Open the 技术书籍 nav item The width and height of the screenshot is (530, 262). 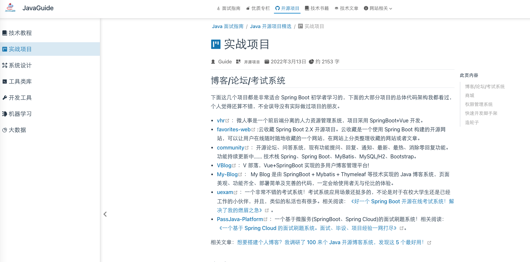[x=317, y=8]
